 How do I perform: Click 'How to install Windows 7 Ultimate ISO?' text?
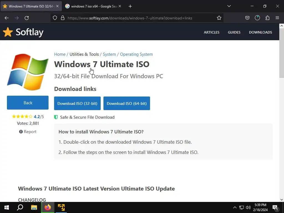[x=101, y=132]
